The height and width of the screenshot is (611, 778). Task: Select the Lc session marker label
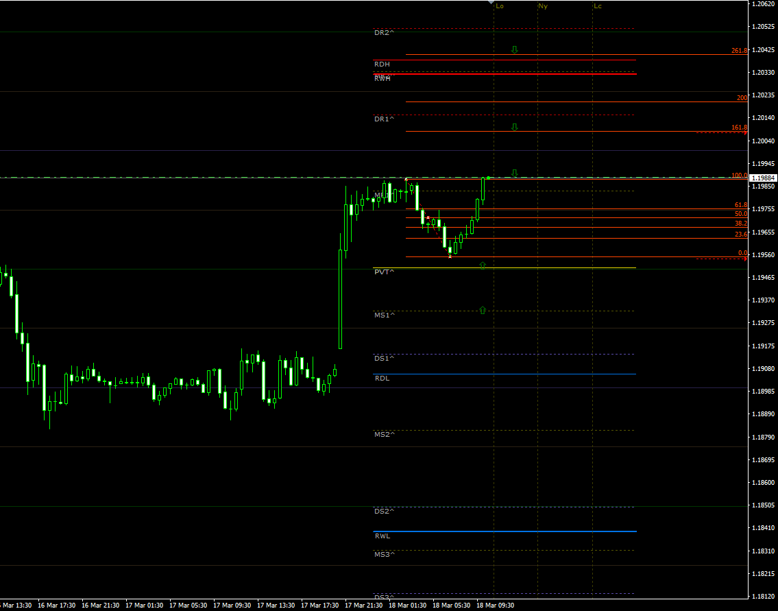tap(598, 6)
